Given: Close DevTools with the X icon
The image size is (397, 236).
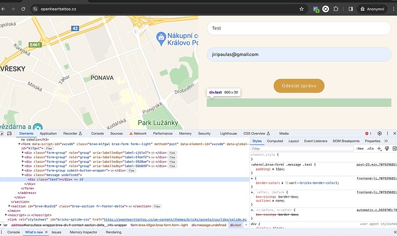Looking at the screenshot, I should pyautogui.click(x=395, y=134).
